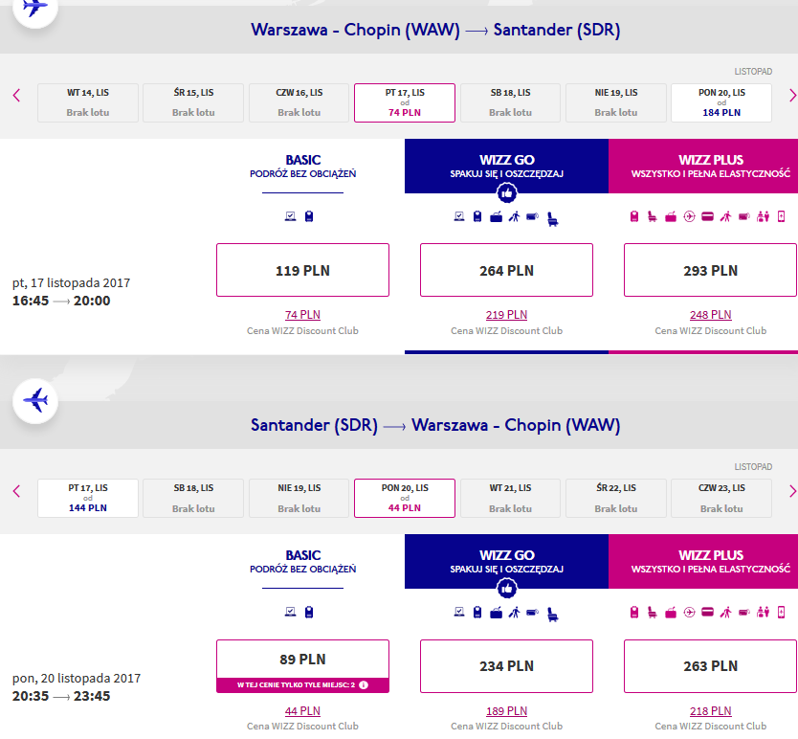Select outbound date WT 14, LIS
This screenshot has height=739, width=798.
pos(87,102)
